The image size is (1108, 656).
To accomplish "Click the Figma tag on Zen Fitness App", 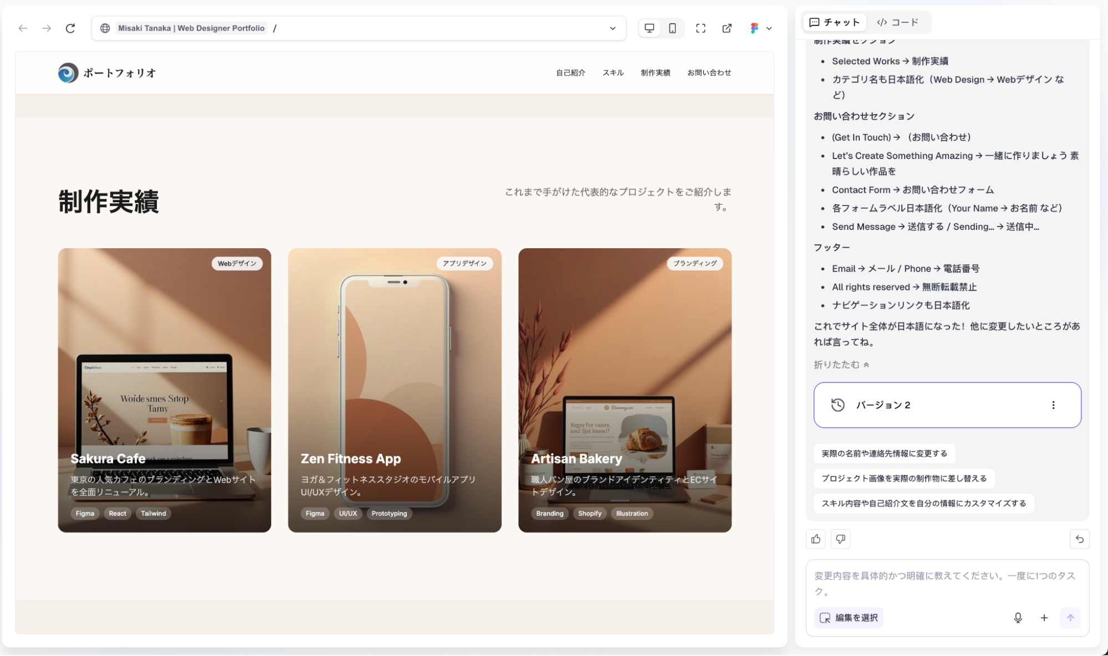I will [x=315, y=514].
